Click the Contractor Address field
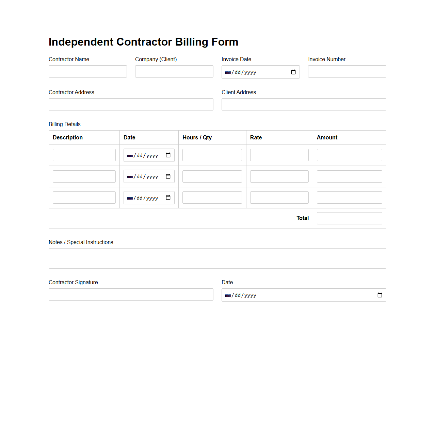Screen dimensions: 435x442 click(131, 104)
